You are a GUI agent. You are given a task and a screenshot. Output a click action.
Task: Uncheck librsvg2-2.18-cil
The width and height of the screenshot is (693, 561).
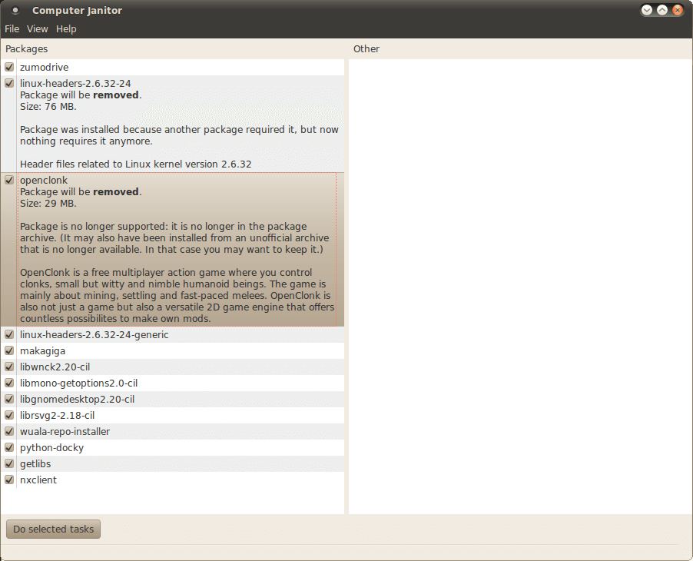coord(8,415)
